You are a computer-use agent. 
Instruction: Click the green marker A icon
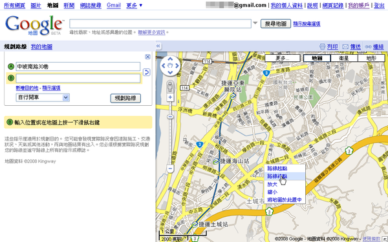[x=11, y=66]
